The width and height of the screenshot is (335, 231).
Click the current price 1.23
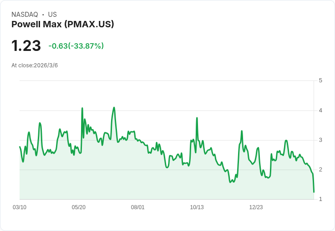26,46
